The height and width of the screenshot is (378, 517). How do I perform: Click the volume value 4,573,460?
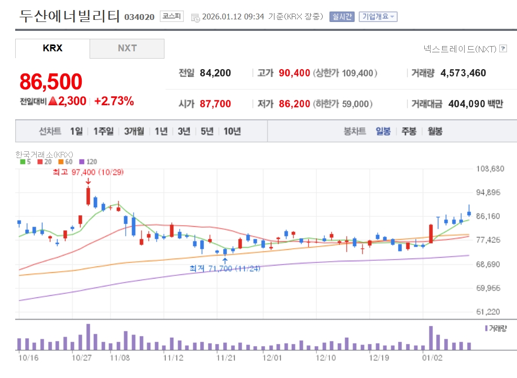point(463,73)
